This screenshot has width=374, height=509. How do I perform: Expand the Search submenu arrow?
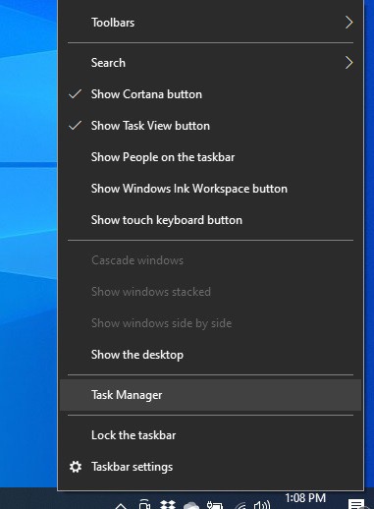pyautogui.click(x=348, y=63)
